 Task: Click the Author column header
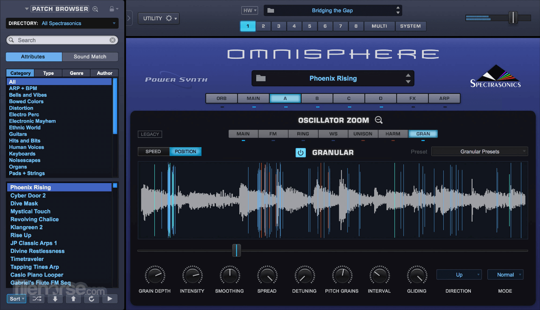pos(104,73)
